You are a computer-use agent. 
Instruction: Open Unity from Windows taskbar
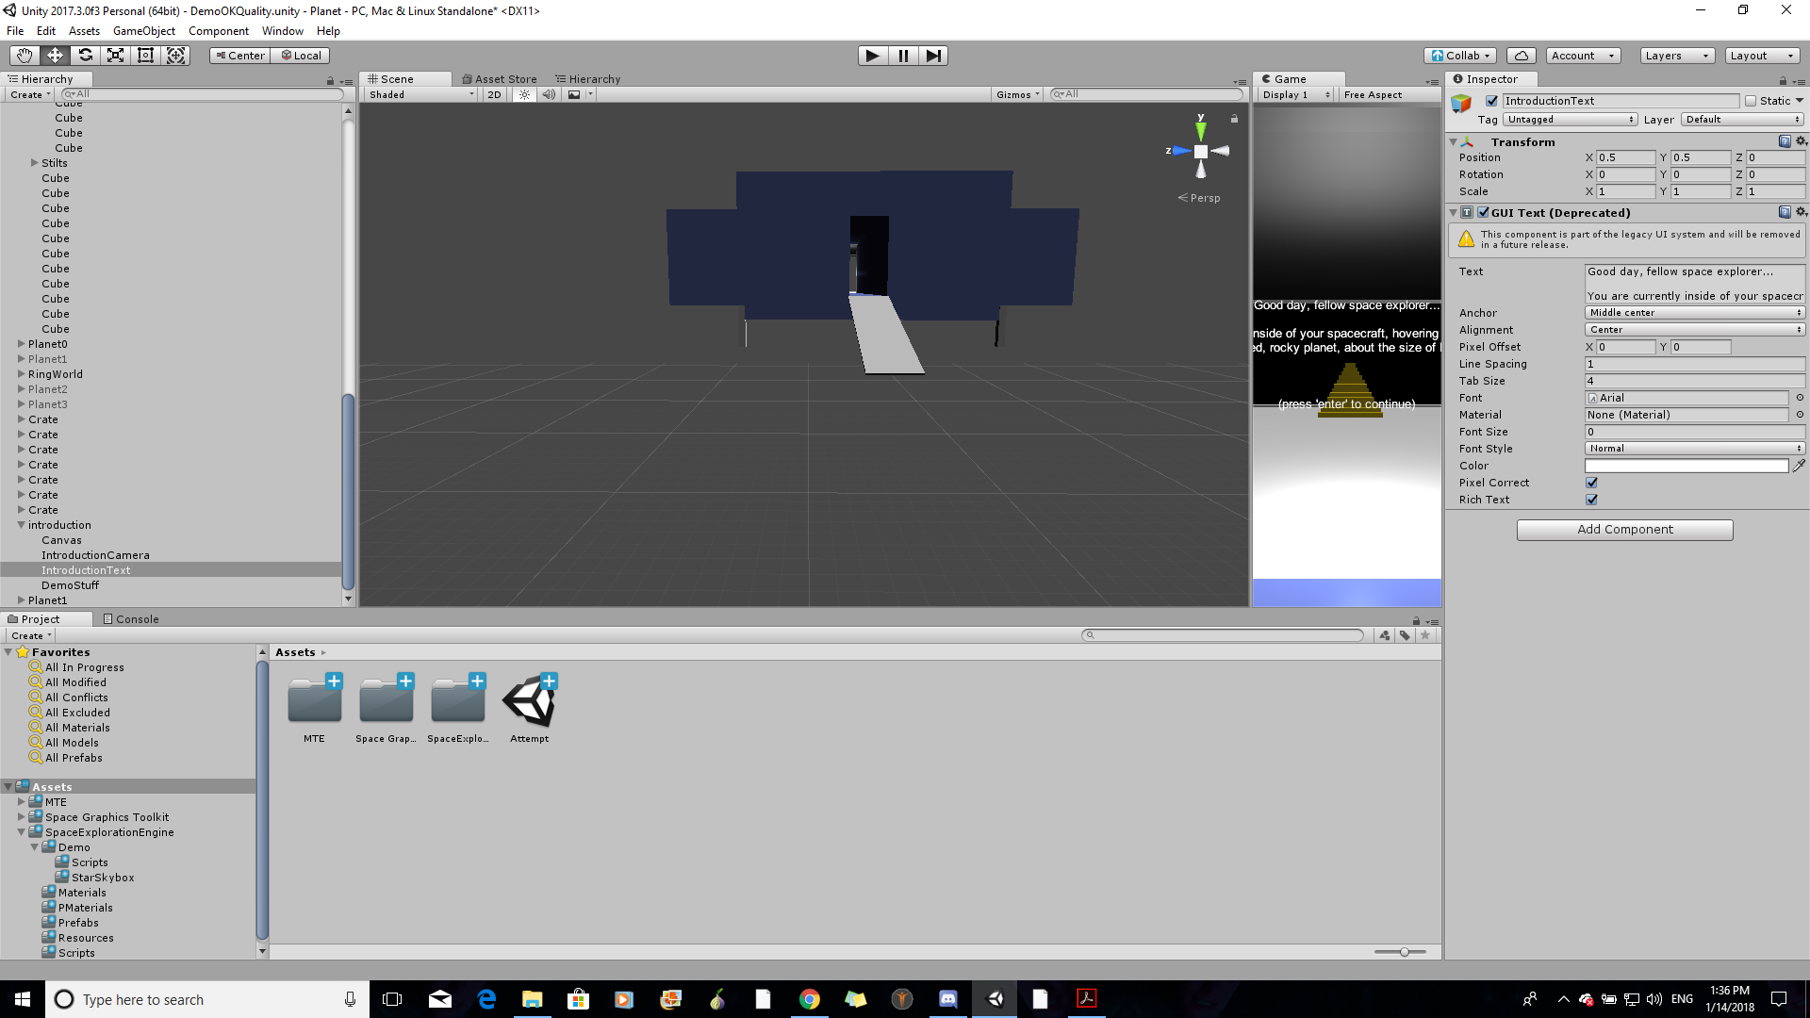click(x=995, y=999)
